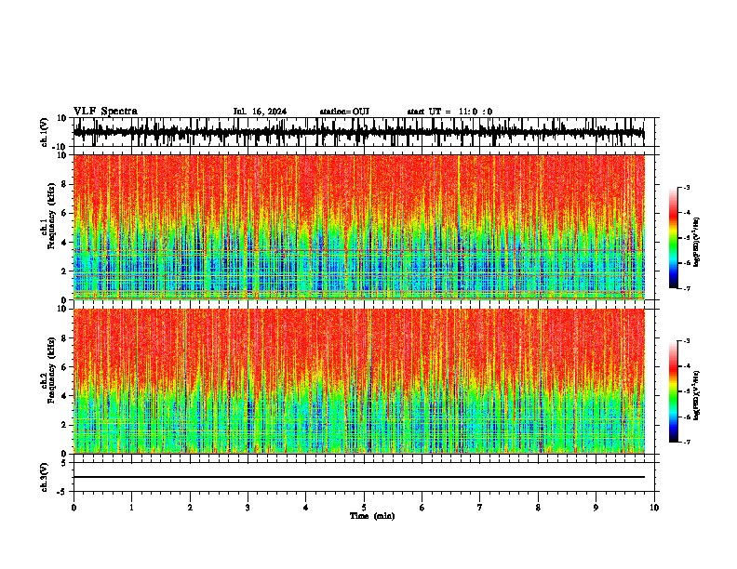Screen dimensions: 737x569
Task: Click the "VLF Spectra" plot title
Action: 105,112
